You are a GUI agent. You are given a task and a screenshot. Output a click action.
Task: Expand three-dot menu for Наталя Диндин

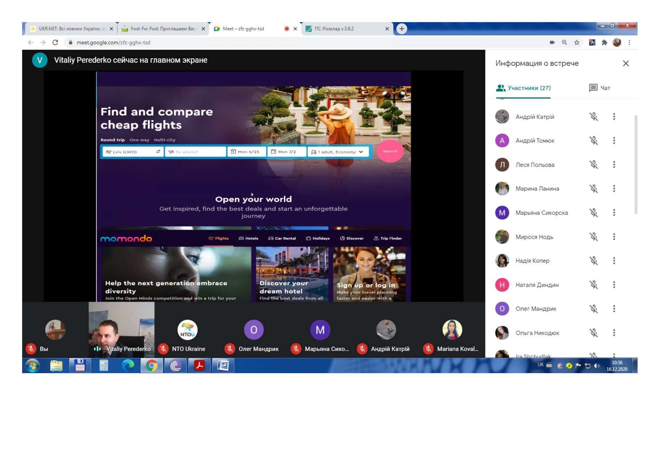(x=614, y=285)
